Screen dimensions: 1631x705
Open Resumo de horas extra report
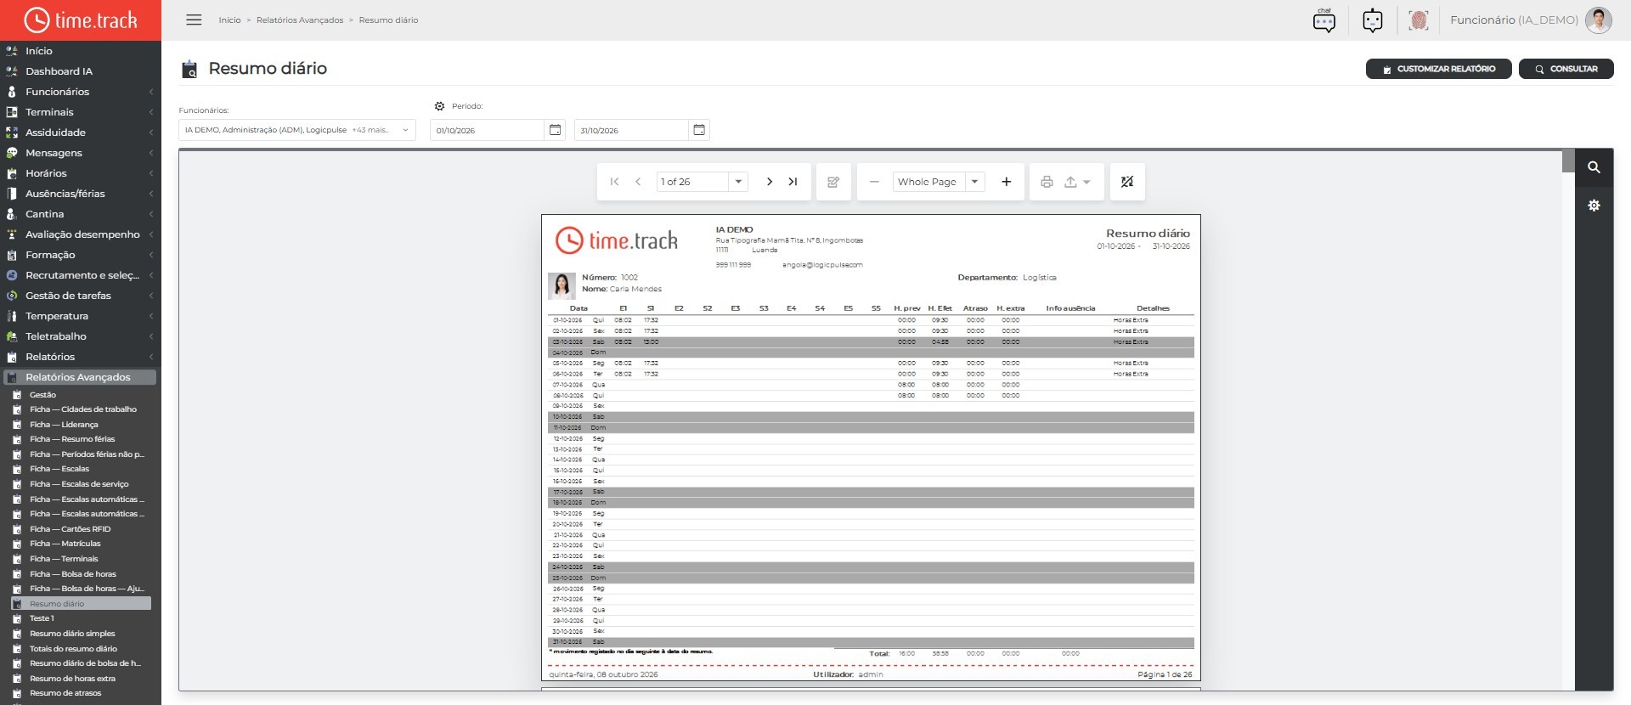pyautogui.click(x=72, y=679)
